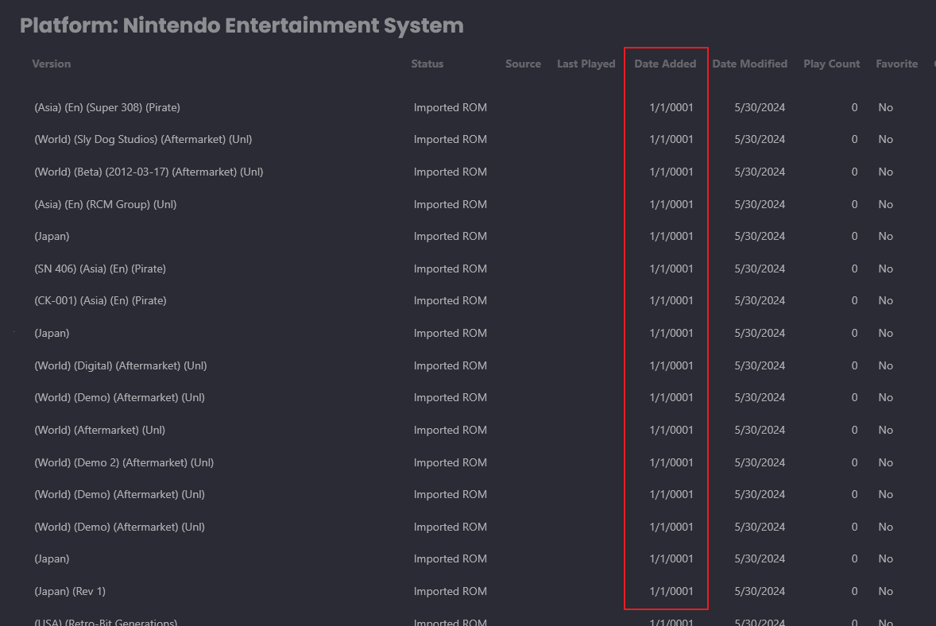Sort by Date Modified column header
The width and height of the screenshot is (936, 626).
pyautogui.click(x=750, y=64)
